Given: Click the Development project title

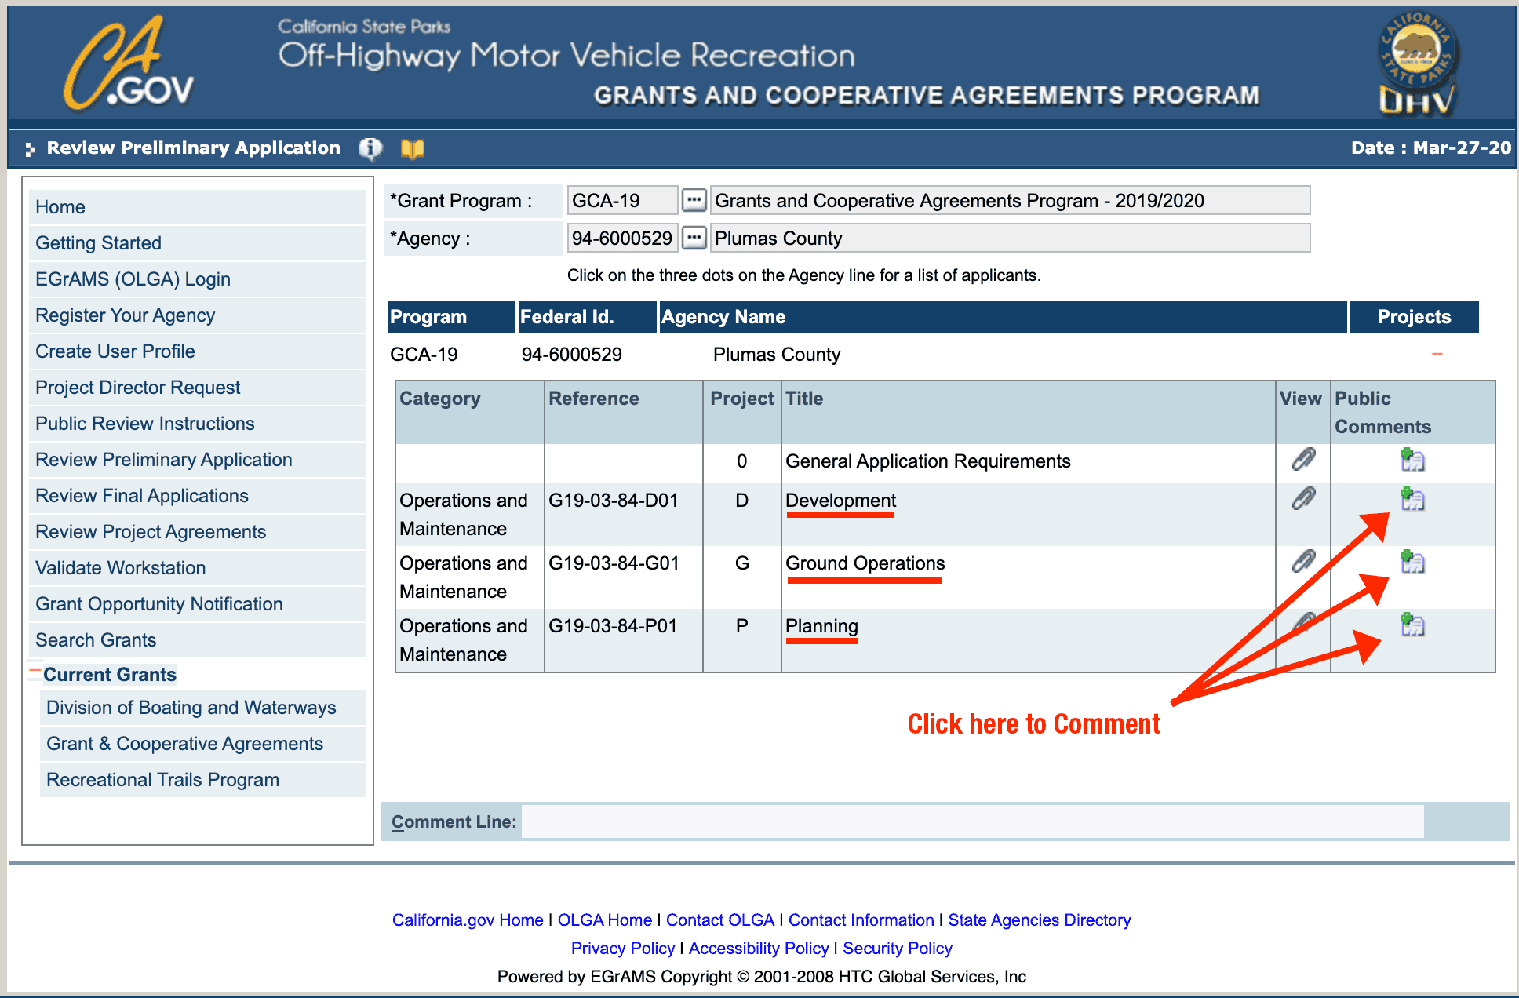Looking at the screenshot, I should 840,501.
